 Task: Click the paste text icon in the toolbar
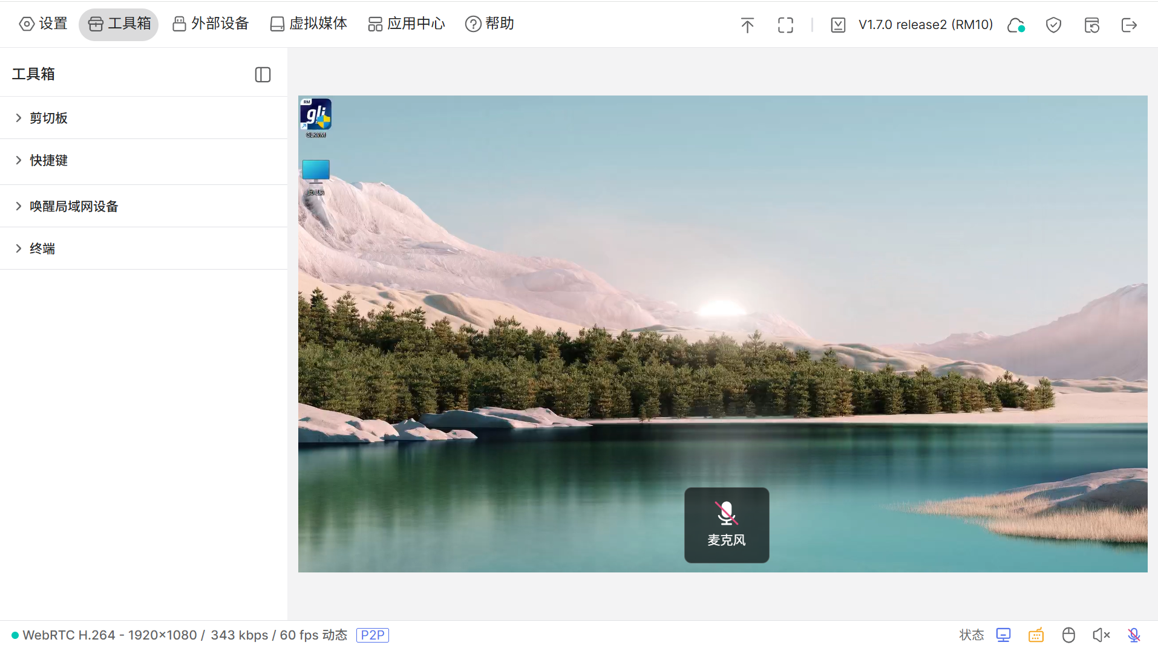(747, 25)
